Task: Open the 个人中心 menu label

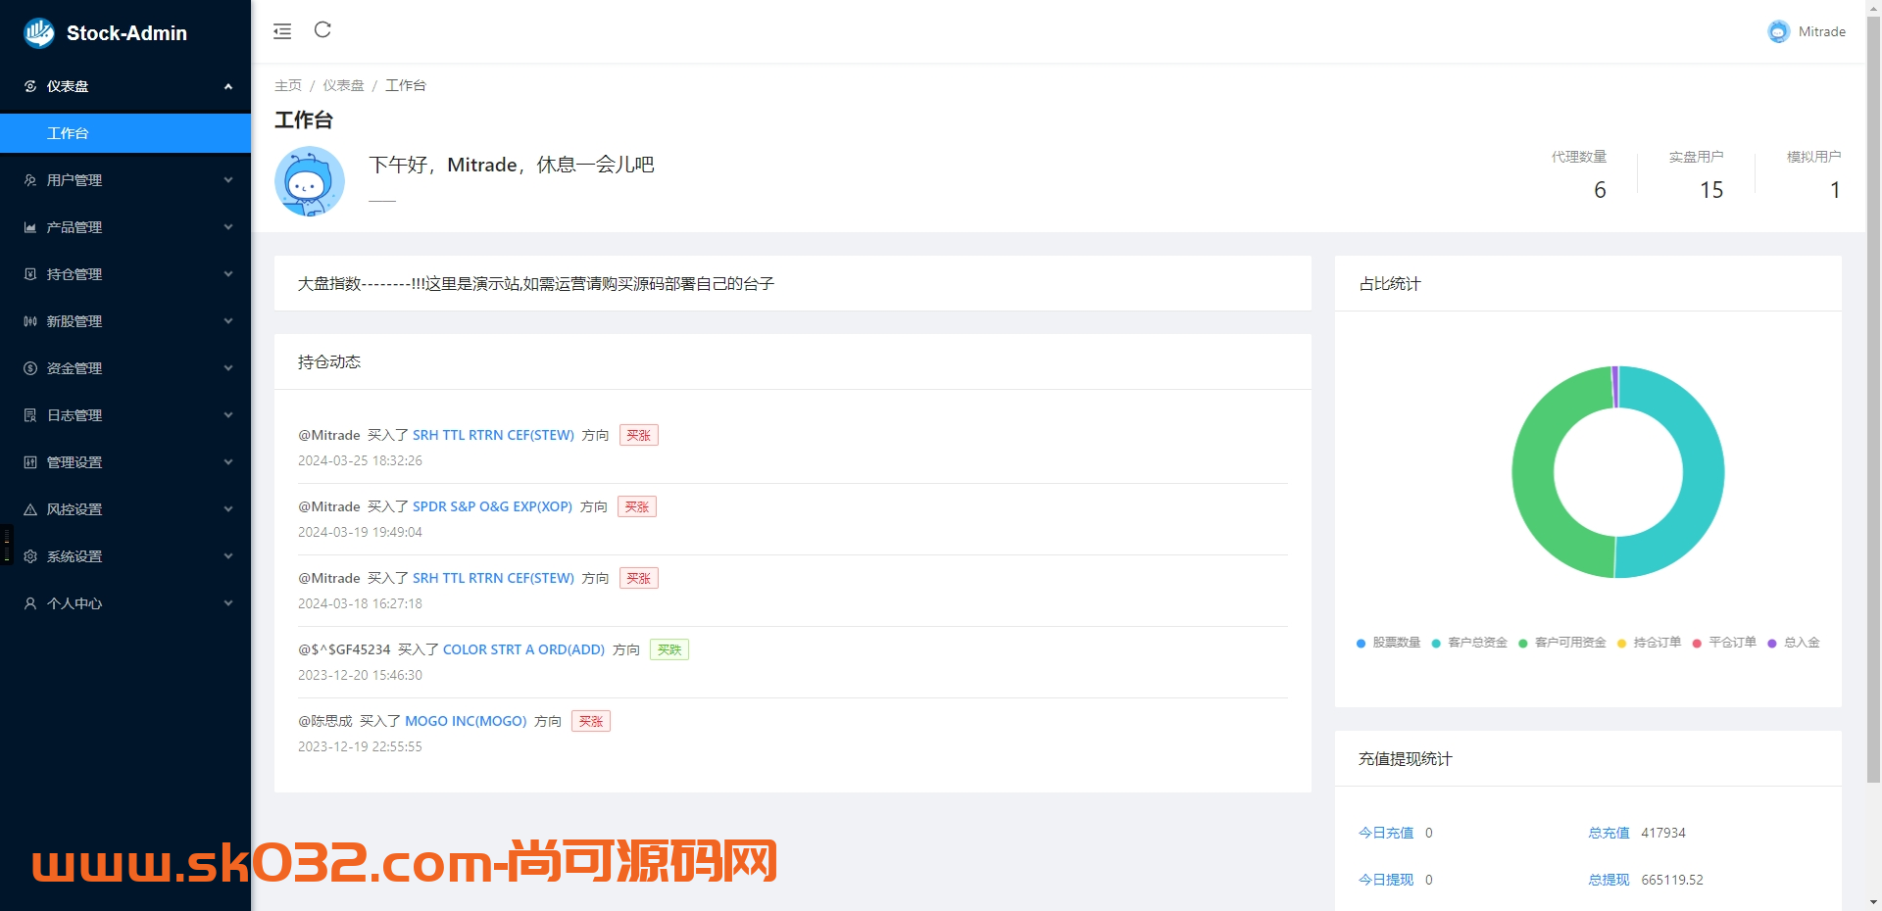Action: click(74, 603)
